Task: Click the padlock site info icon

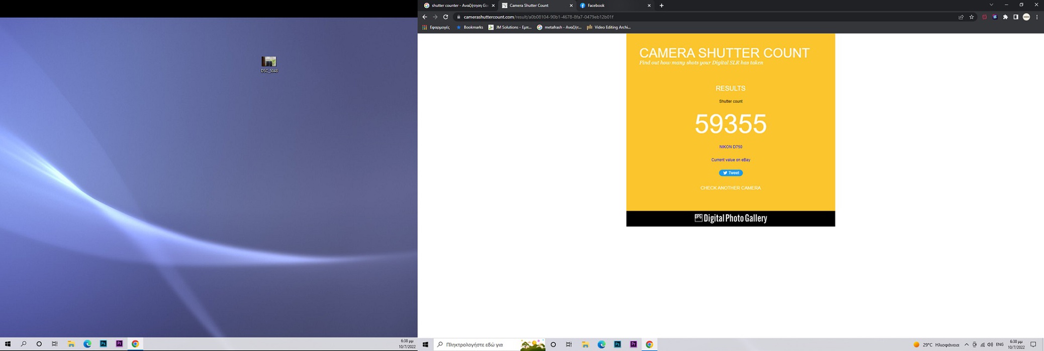Action: (x=458, y=17)
